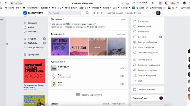The height and width of the screenshot is (106, 190).
Task: Click the Сайт из сообщества globe icon
Action: tap(135, 42)
